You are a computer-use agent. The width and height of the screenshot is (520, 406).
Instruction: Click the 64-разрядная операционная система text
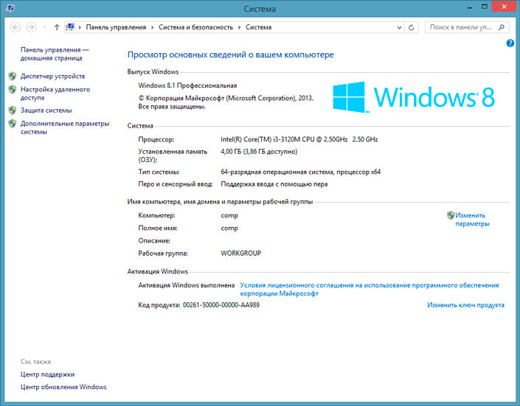pos(300,172)
